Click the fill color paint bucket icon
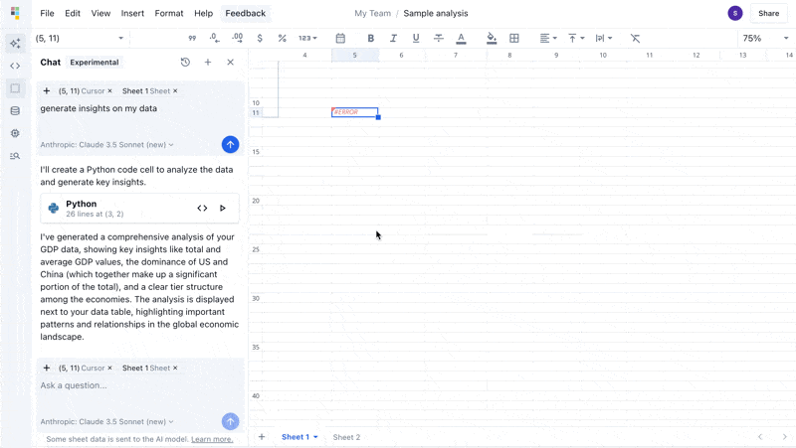This screenshot has height=448, width=796. tap(492, 39)
